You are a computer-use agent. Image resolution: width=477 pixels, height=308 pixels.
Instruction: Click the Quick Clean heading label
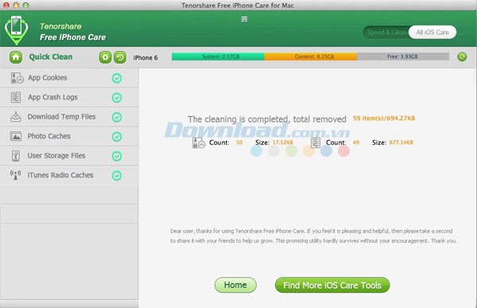point(51,57)
